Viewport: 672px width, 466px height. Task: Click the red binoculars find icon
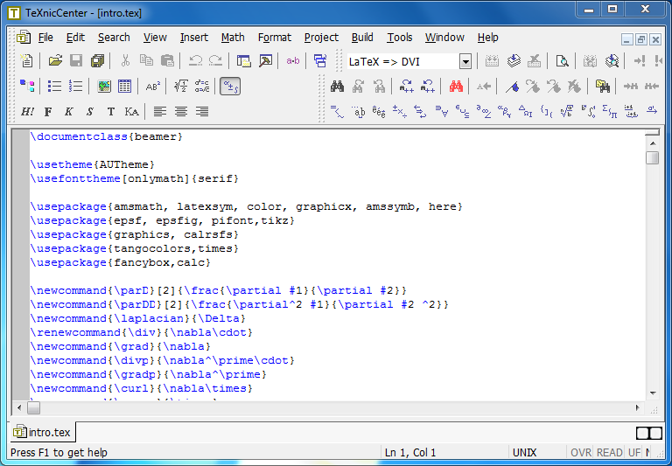click(x=456, y=87)
